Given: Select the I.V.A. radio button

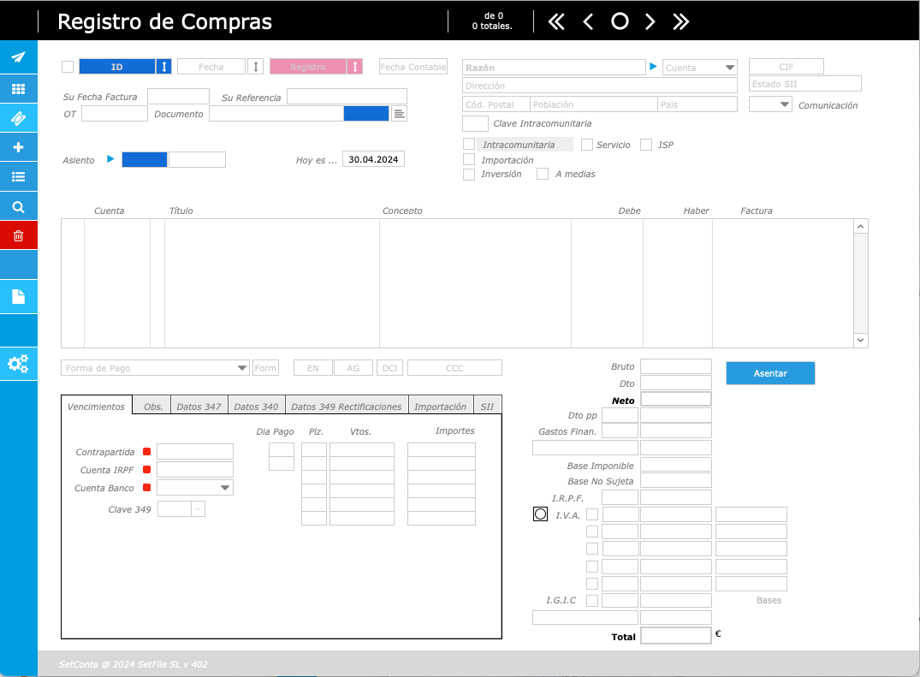Looking at the screenshot, I should pos(540,514).
